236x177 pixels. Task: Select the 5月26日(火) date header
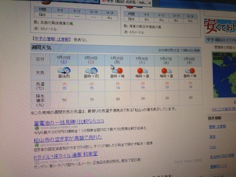tap(142, 60)
